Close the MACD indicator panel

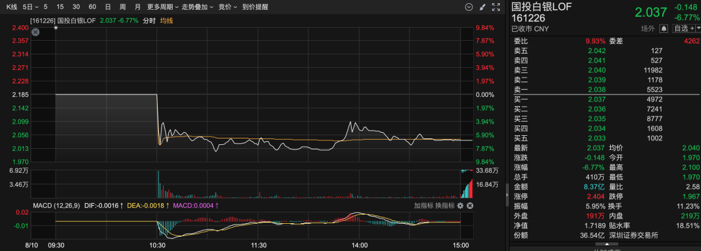click(470, 206)
